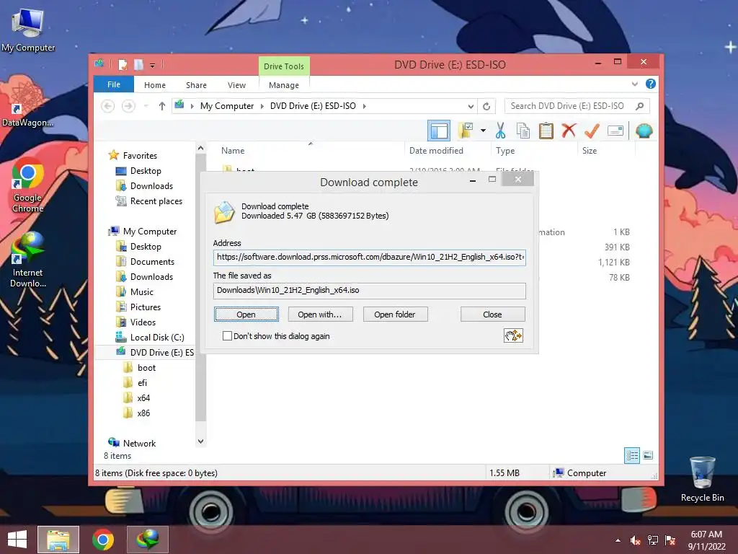
Task: Switch to the Manage ribbon tab
Action: point(284,85)
